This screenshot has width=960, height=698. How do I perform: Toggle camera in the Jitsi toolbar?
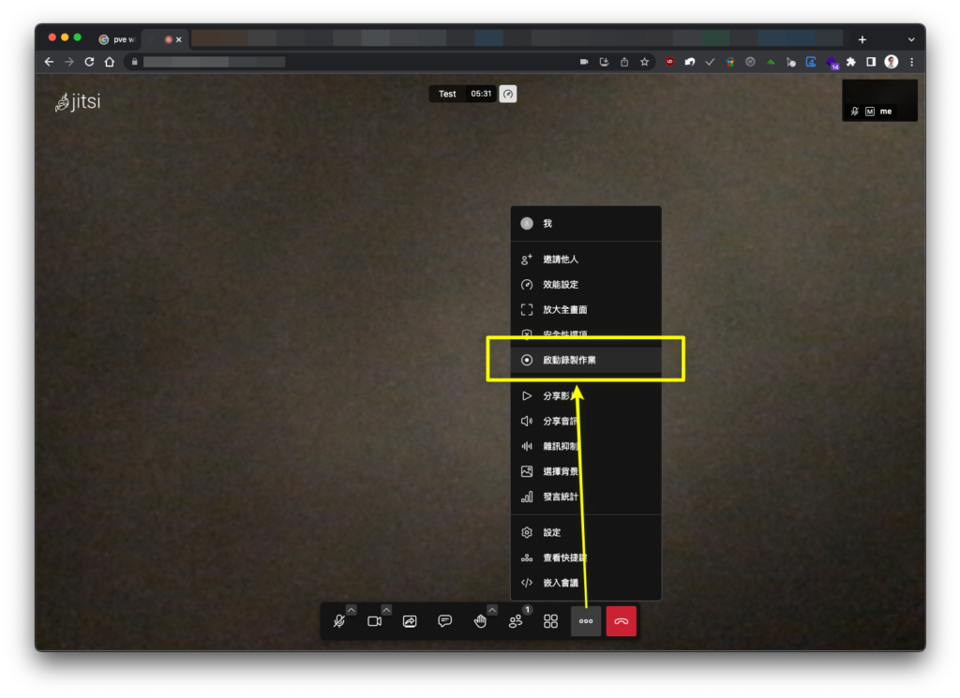coord(374,621)
